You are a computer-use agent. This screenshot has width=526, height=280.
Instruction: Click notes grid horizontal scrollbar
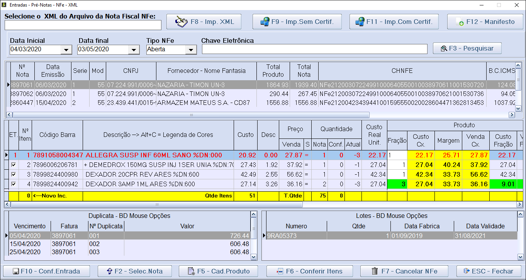(191, 115)
